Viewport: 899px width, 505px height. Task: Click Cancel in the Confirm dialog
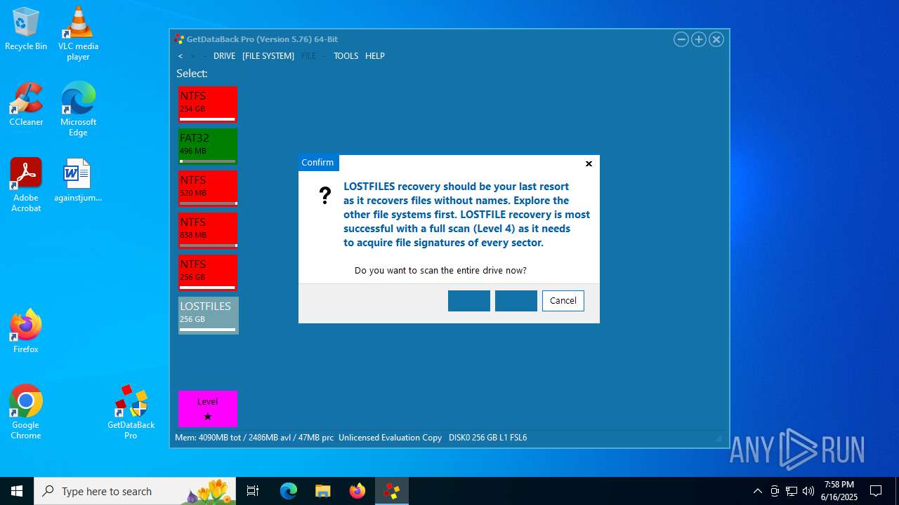(x=563, y=301)
